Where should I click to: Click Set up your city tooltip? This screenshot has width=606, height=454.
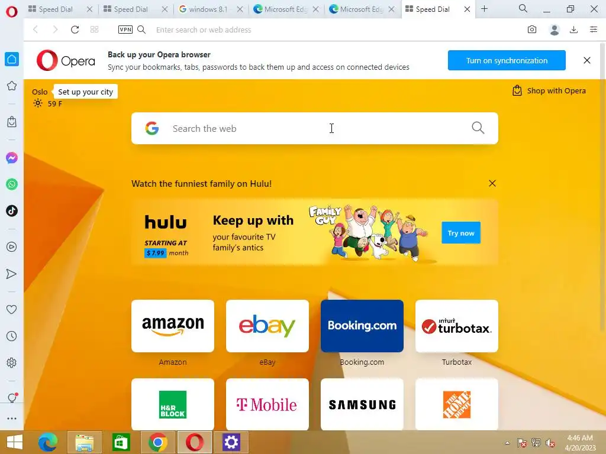(85, 92)
